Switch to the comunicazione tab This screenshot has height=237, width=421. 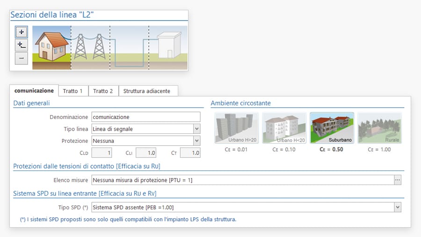coord(34,90)
